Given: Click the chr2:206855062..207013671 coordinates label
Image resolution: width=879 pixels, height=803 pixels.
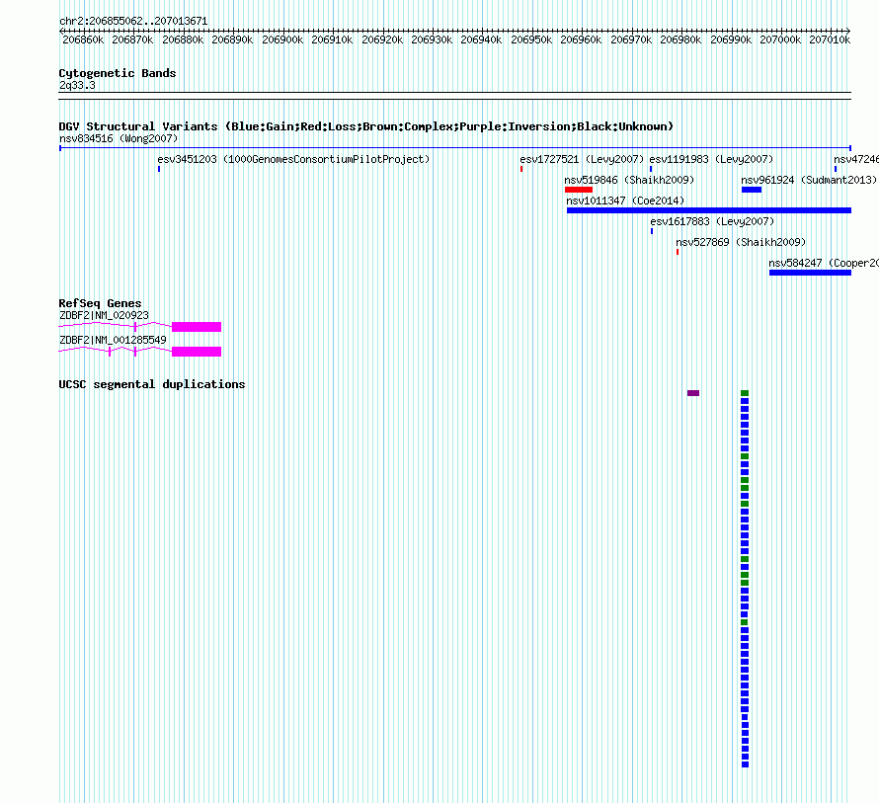Looking at the screenshot, I should click(133, 21).
